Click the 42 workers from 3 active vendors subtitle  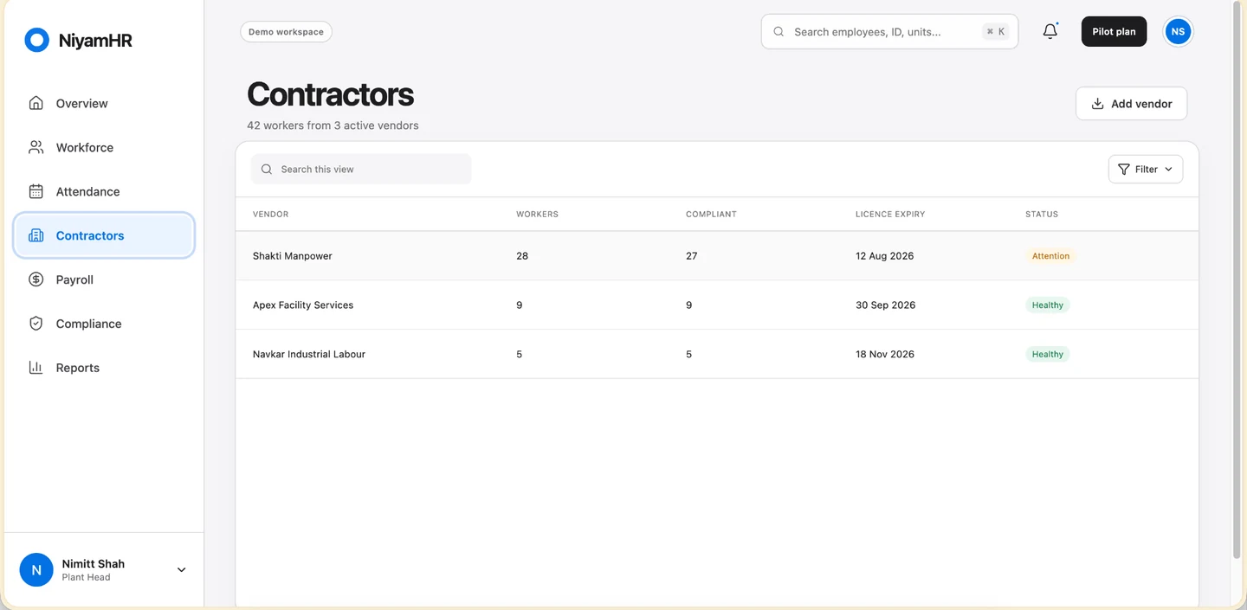click(333, 125)
